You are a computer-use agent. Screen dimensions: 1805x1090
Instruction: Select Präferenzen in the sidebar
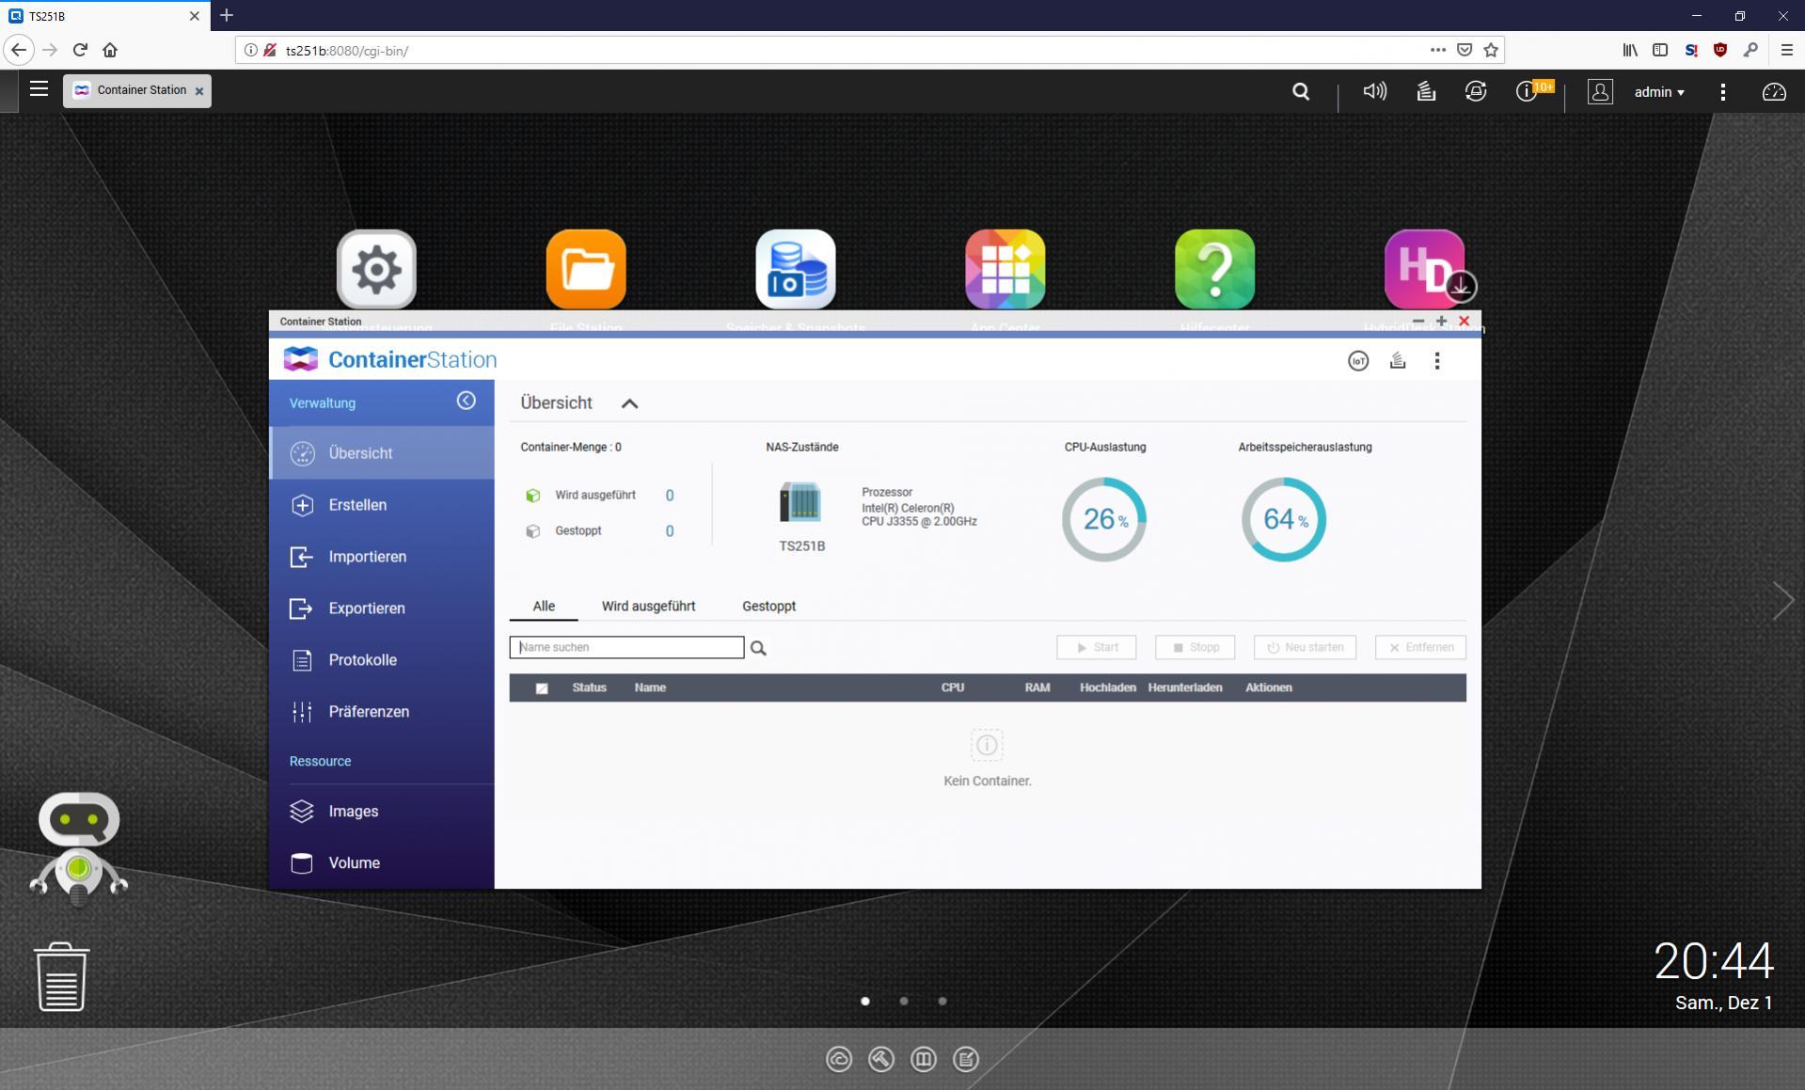pyautogui.click(x=382, y=712)
